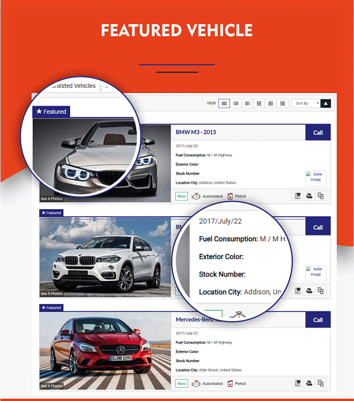Click Featured star badge above the red Mercedes-Benz

pos(51,308)
